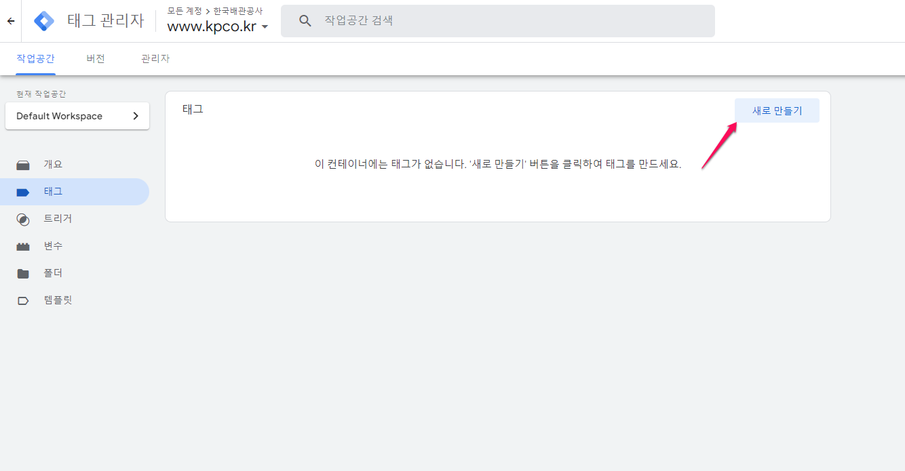
Task: Select the 템플릿 (Templates) sidebar icon
Action: 23,300
